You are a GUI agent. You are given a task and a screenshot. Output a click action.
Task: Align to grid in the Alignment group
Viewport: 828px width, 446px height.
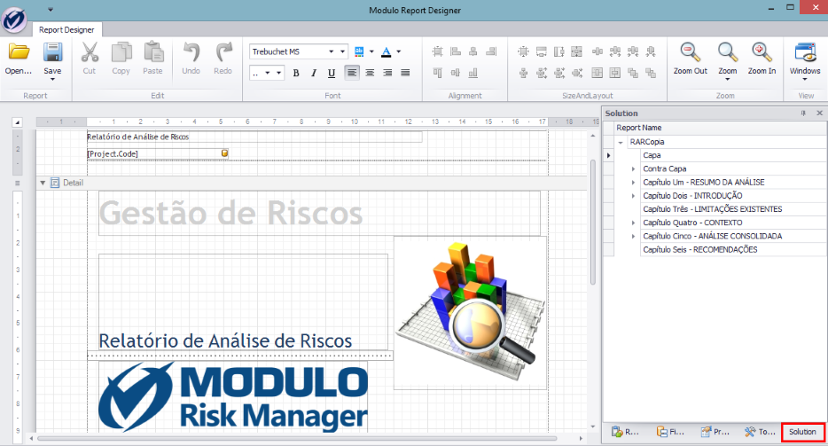438,51
